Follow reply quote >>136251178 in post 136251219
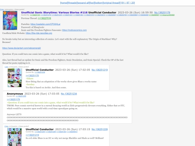Image resolution: width=195 pixels, height=146 pixels. (32, 76)
